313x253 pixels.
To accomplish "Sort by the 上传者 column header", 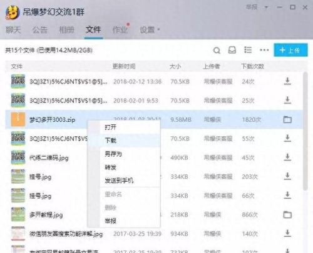I will pyautogui.click(x=212, y=66).
